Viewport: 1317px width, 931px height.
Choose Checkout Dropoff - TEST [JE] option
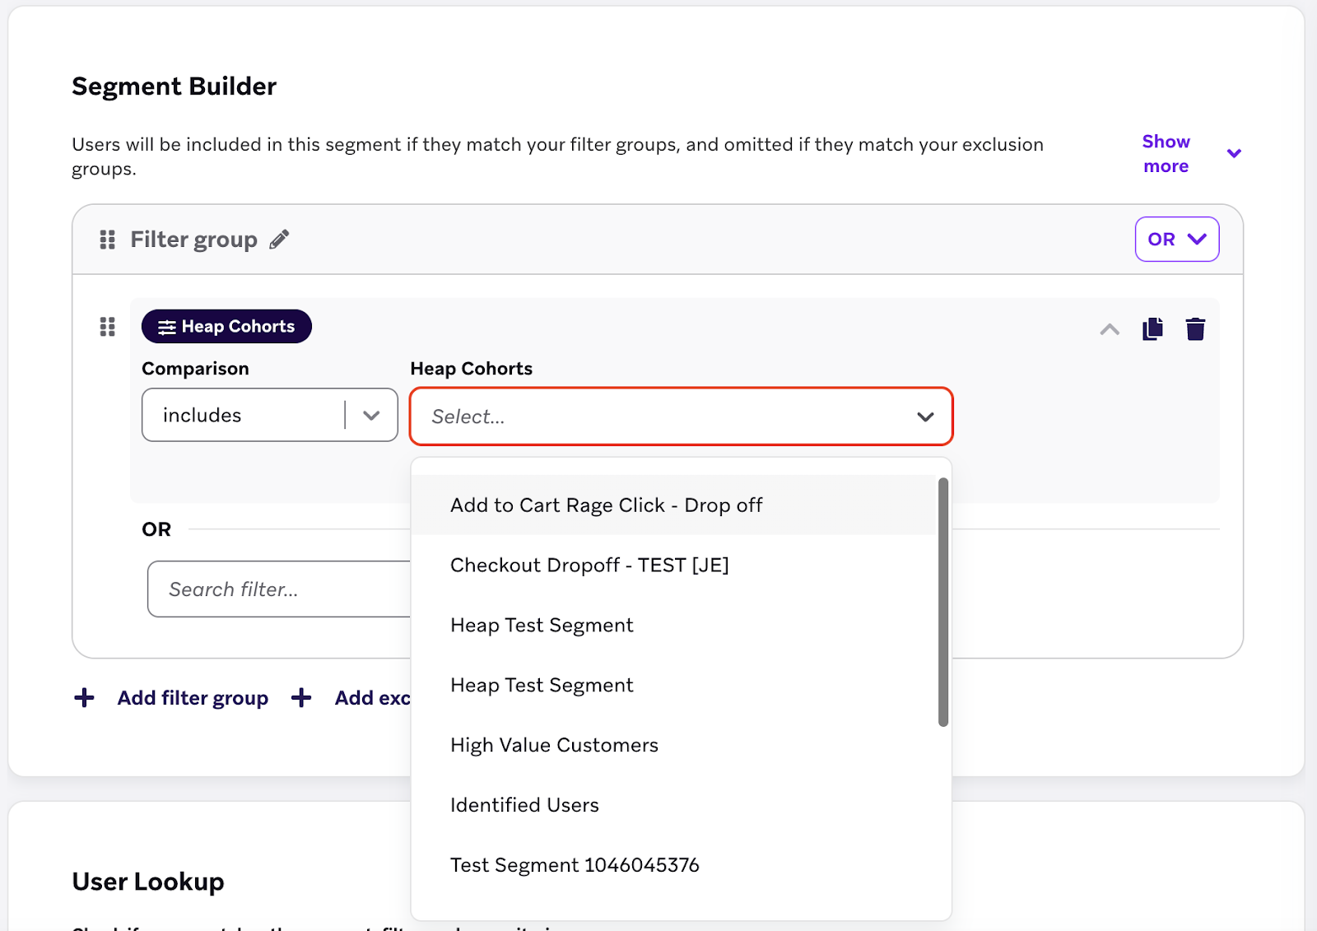(589, 566)
